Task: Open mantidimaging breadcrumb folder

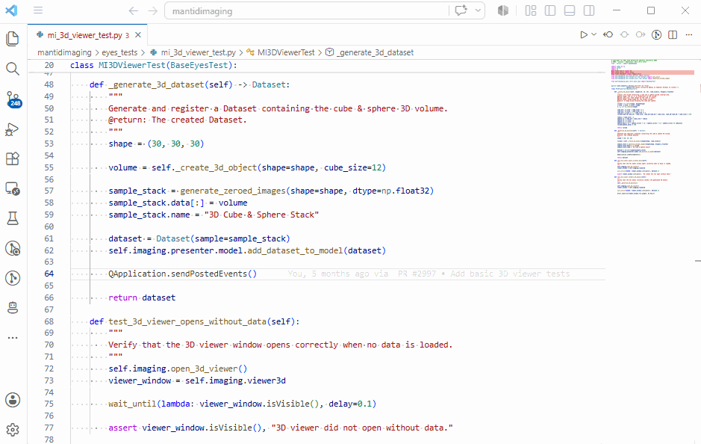Action: (64, 52)
